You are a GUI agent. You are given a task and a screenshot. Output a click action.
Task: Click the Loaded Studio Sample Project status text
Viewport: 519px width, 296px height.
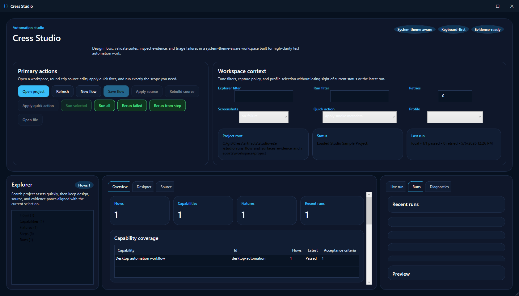(x=342, y=143)
